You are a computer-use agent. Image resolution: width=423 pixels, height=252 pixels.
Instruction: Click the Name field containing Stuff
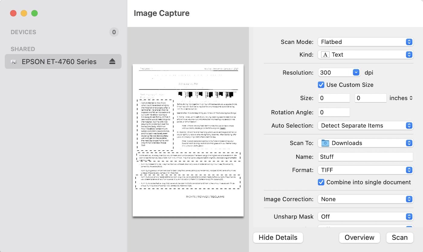(366, 157)
